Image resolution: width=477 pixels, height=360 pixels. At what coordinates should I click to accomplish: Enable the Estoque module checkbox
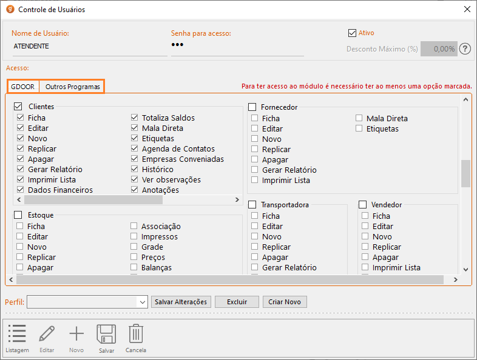[x=18, y=215]
